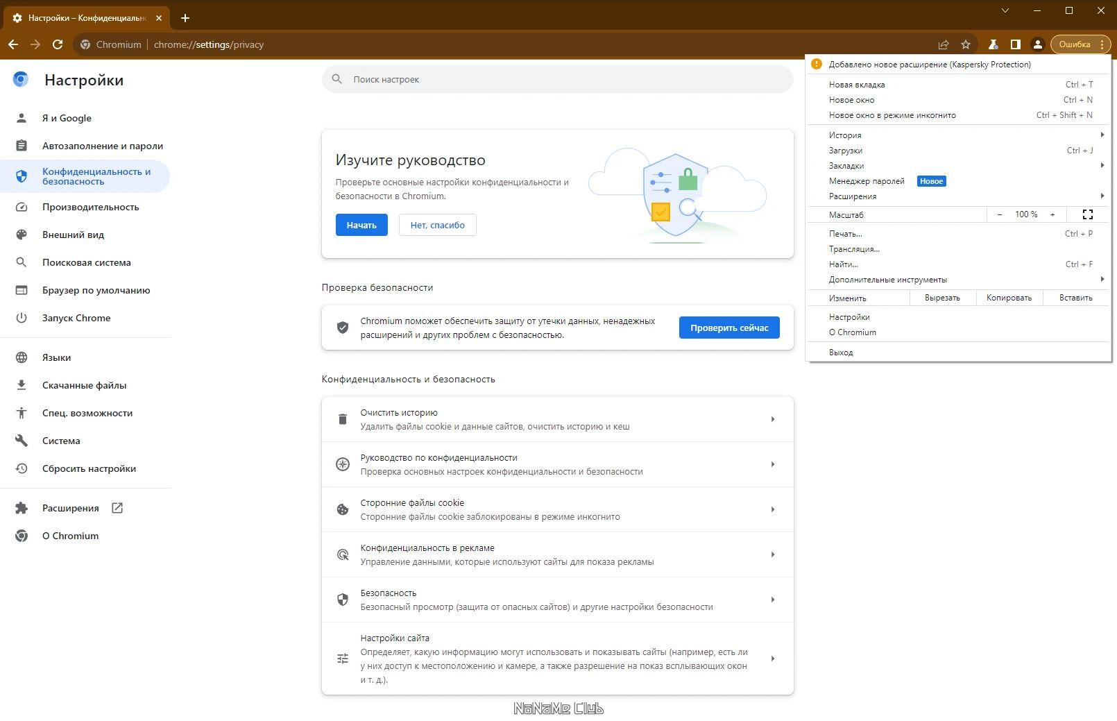Click the profile avatar icon

(x=1037, y=44)
